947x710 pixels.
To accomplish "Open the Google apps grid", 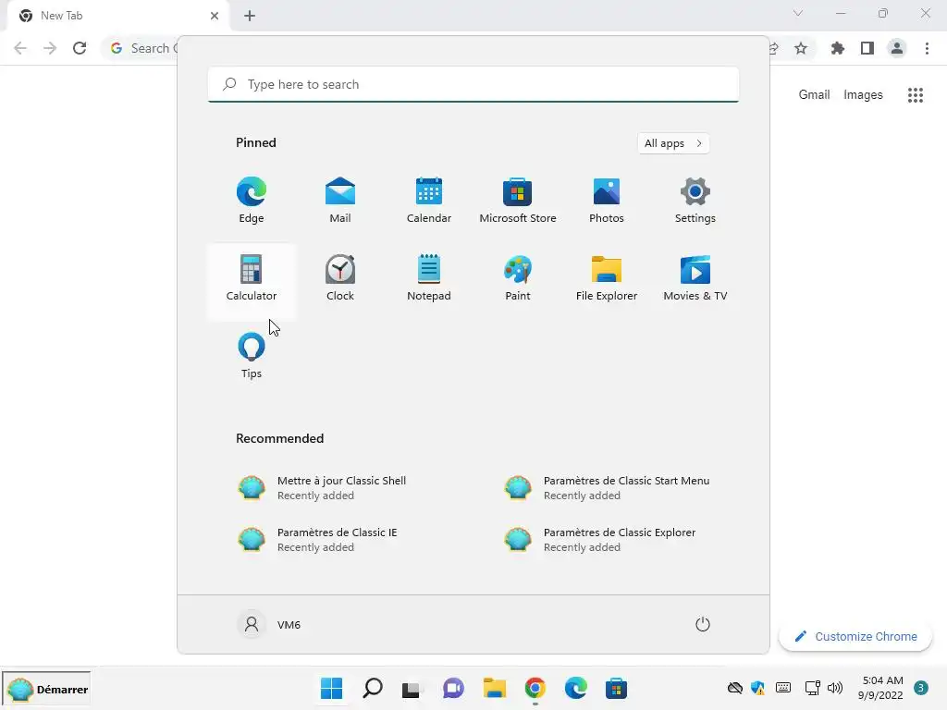I will point(916,95).
